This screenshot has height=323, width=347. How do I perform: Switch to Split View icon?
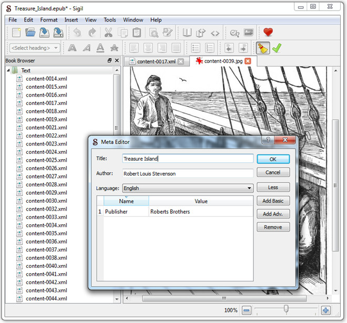point(201,33)
